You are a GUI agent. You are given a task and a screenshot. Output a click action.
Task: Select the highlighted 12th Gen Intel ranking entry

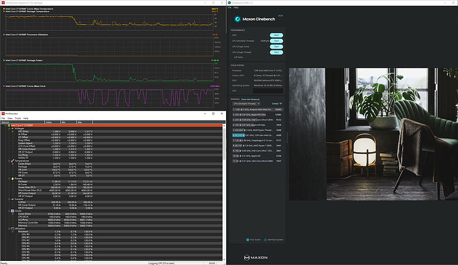(257, 135)
